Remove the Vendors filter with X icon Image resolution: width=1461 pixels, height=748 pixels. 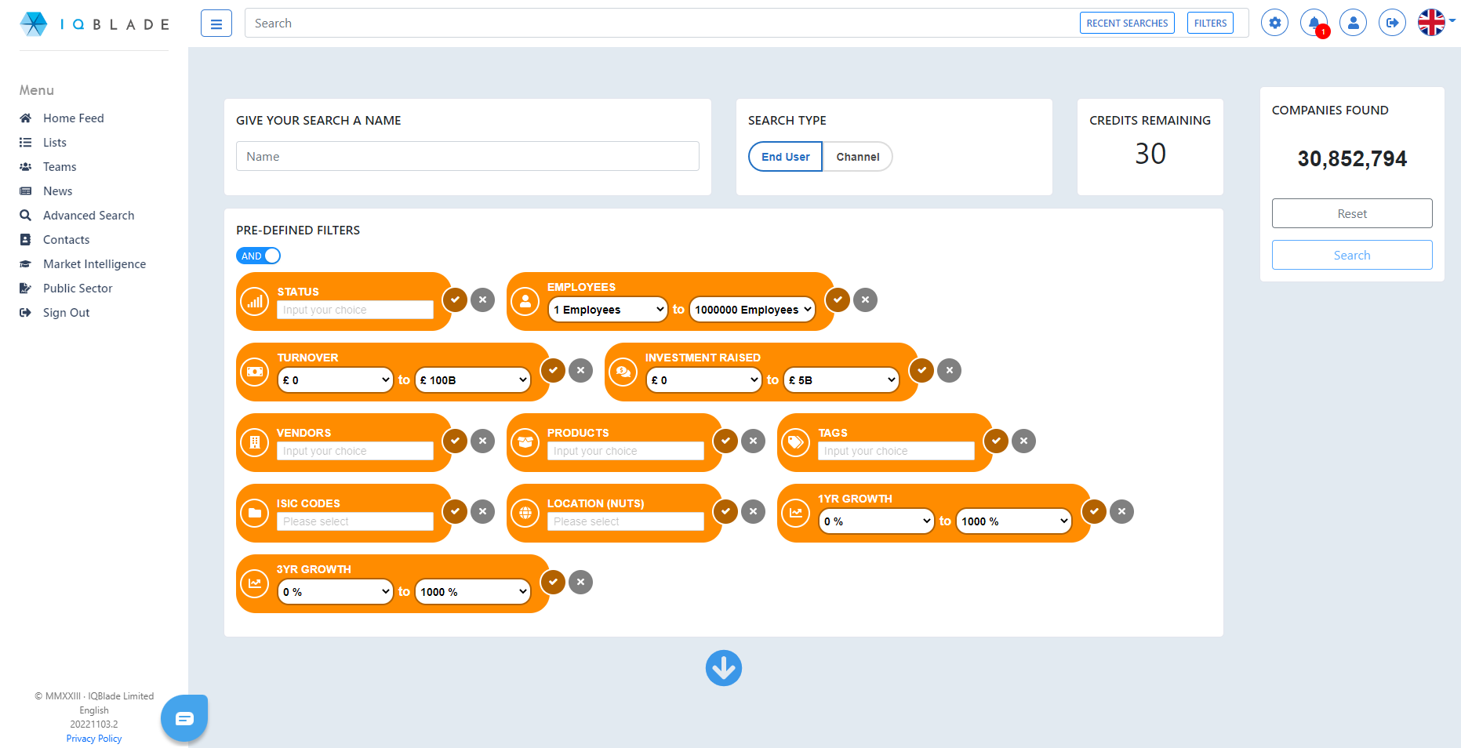point(482,441)
